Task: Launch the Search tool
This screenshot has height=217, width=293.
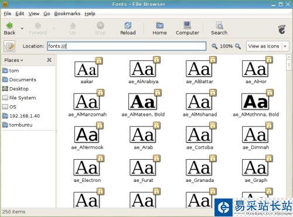Action: click(219, 28)
